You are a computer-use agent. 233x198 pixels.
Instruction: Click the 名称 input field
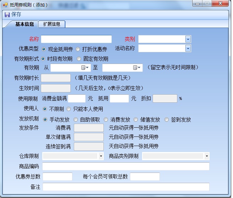pyautogui.click(x=76, y=39)
